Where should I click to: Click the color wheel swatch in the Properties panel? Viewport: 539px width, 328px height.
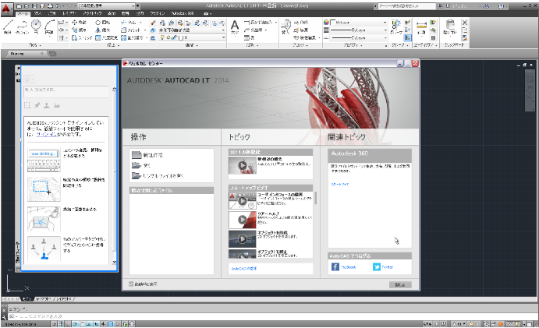326,23
